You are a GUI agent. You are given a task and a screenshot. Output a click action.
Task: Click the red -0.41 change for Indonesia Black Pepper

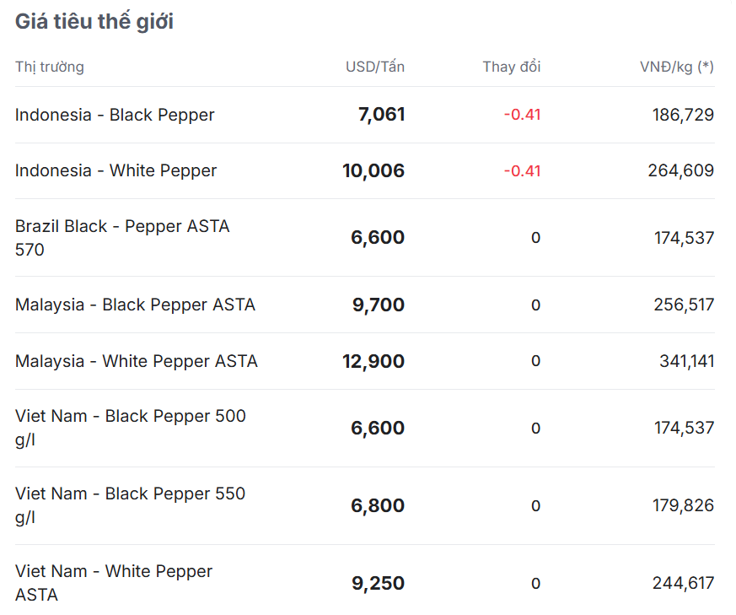pos(522,115)
